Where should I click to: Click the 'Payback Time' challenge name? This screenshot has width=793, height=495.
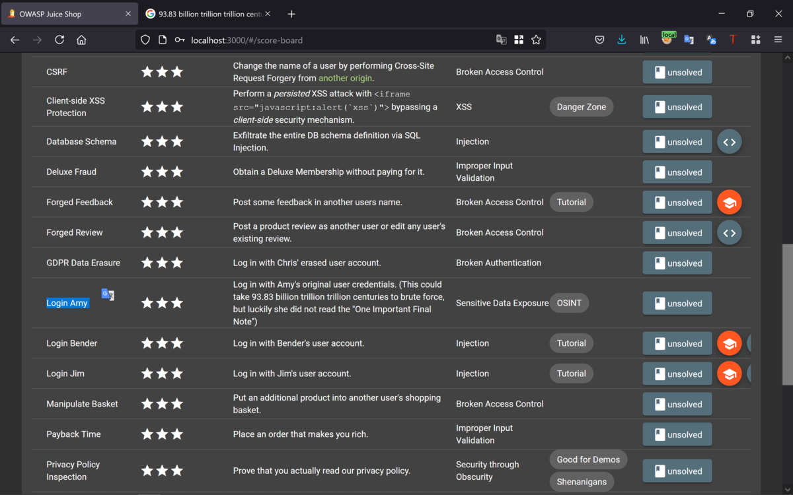(x=73, y=434)
